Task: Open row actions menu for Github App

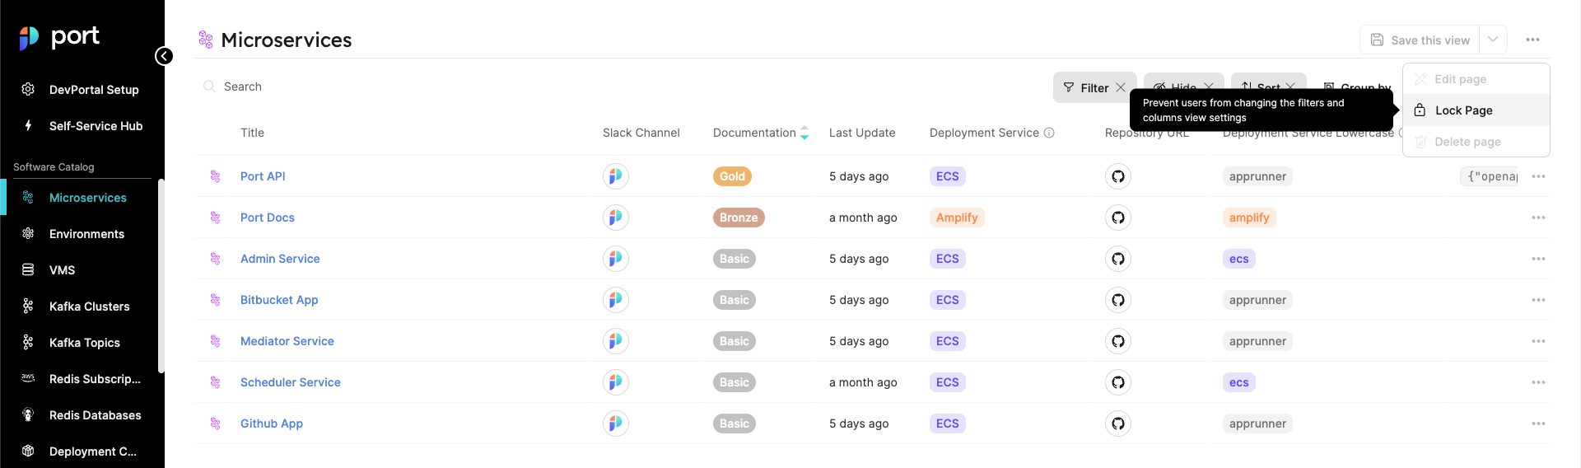Action: click(x=1538, y=424)
